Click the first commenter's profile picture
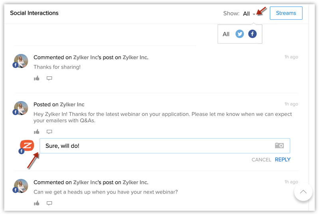This screenshot has height=215, width=319. pyautogui.click(x=21, y=61)
